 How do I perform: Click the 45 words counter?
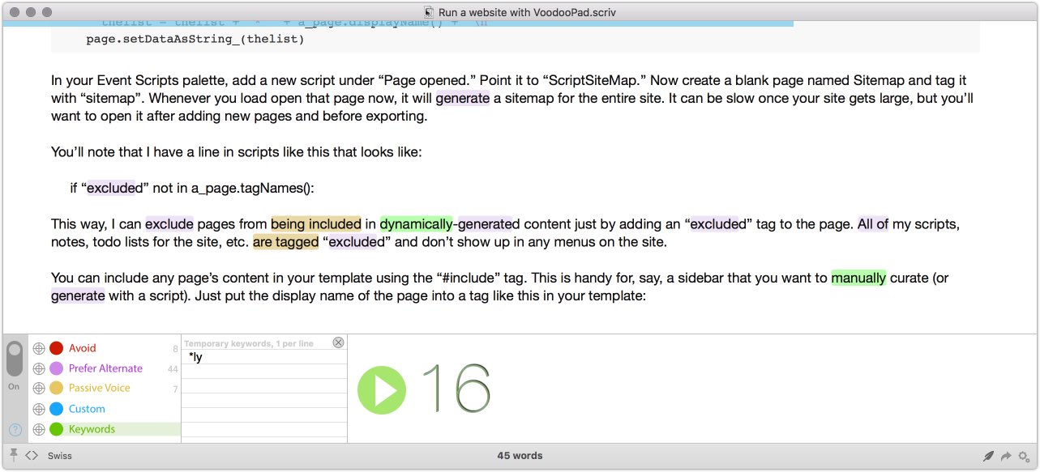pyautogui.click(x=520, y=456)
